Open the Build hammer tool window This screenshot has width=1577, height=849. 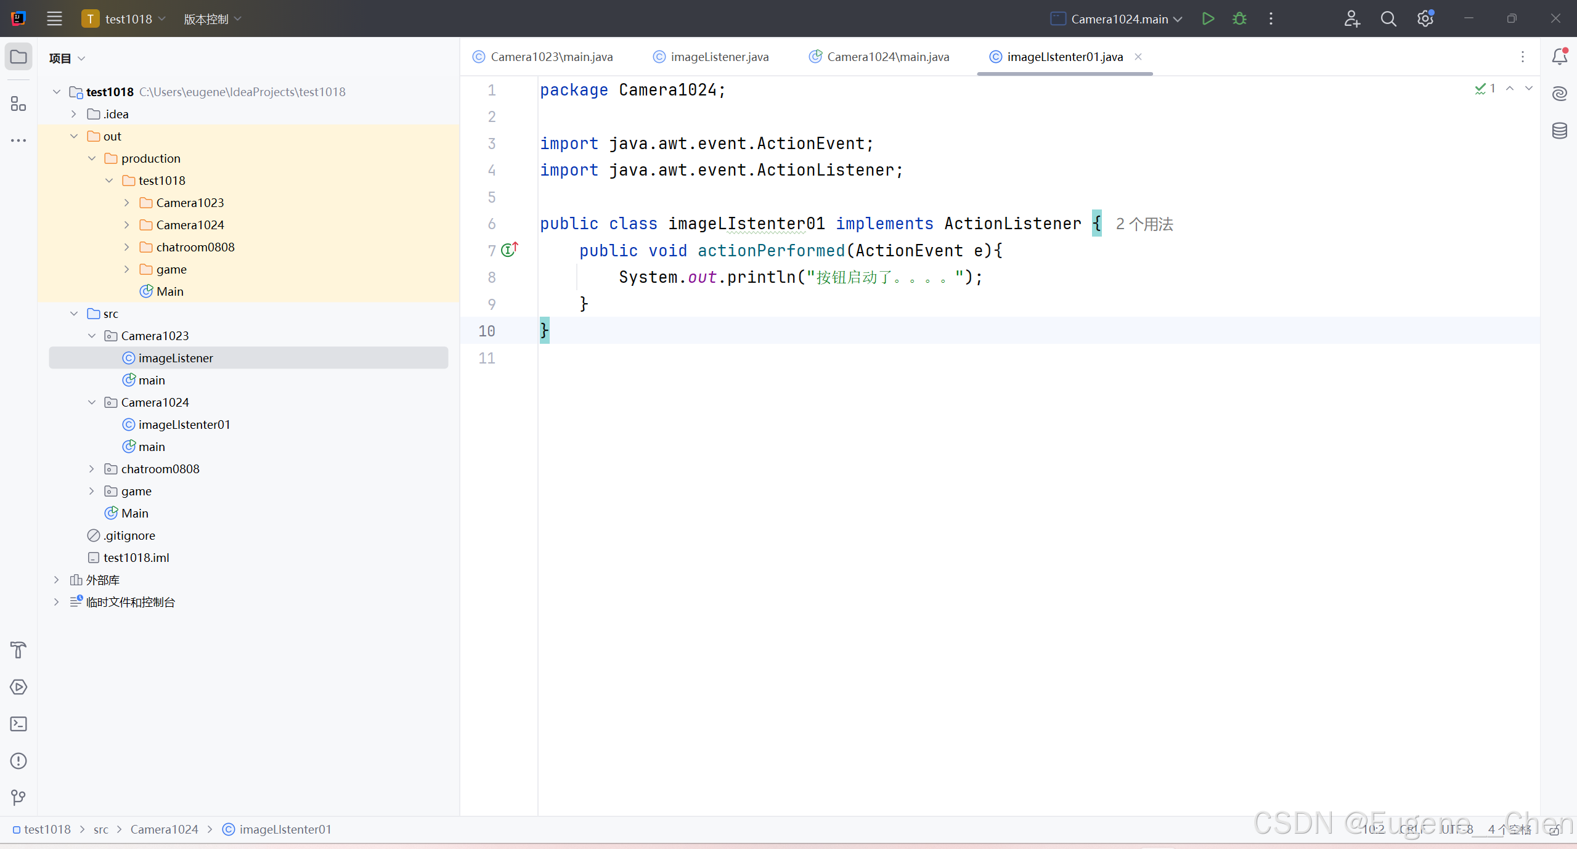point(18,650)
